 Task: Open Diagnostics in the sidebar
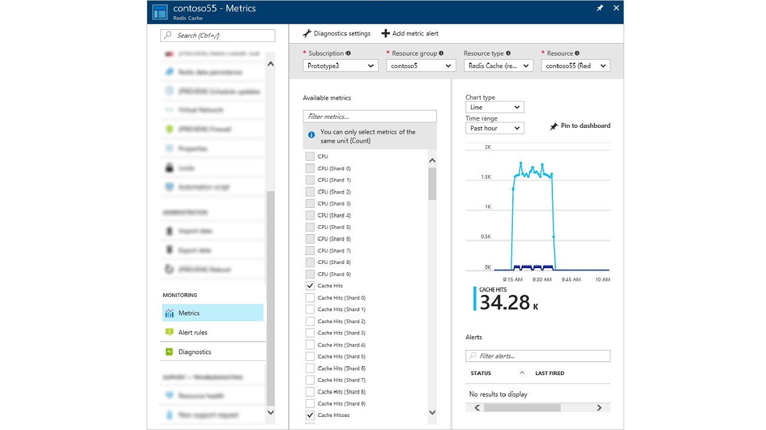point(212,352)
